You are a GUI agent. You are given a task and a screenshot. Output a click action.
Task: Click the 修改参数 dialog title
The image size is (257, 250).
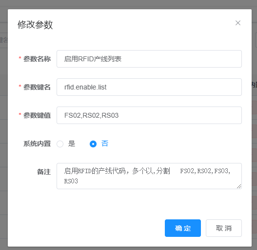[x=35, y=25]
